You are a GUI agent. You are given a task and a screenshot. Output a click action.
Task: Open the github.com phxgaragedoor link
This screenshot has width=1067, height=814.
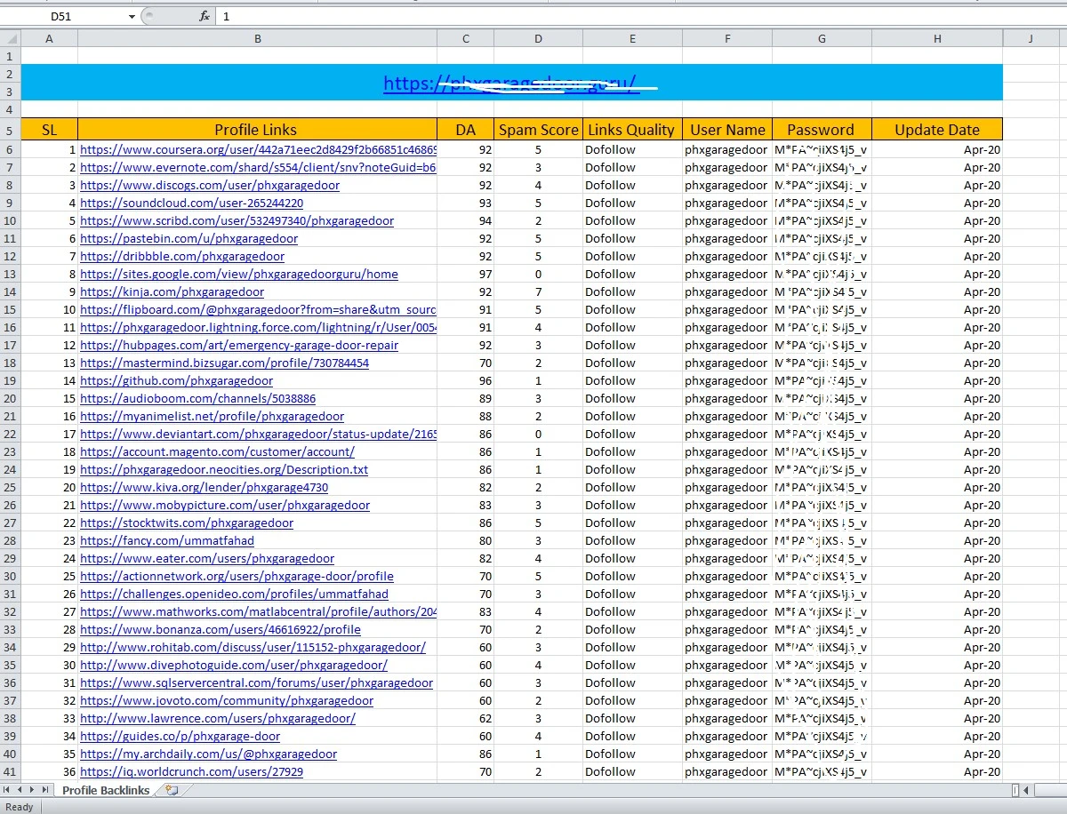(176, 380)
